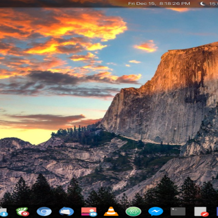Image resolution: width=218 pixels, height=218 pixels.
Task: Launch VLC media player from dock
Action: point(111,211)
